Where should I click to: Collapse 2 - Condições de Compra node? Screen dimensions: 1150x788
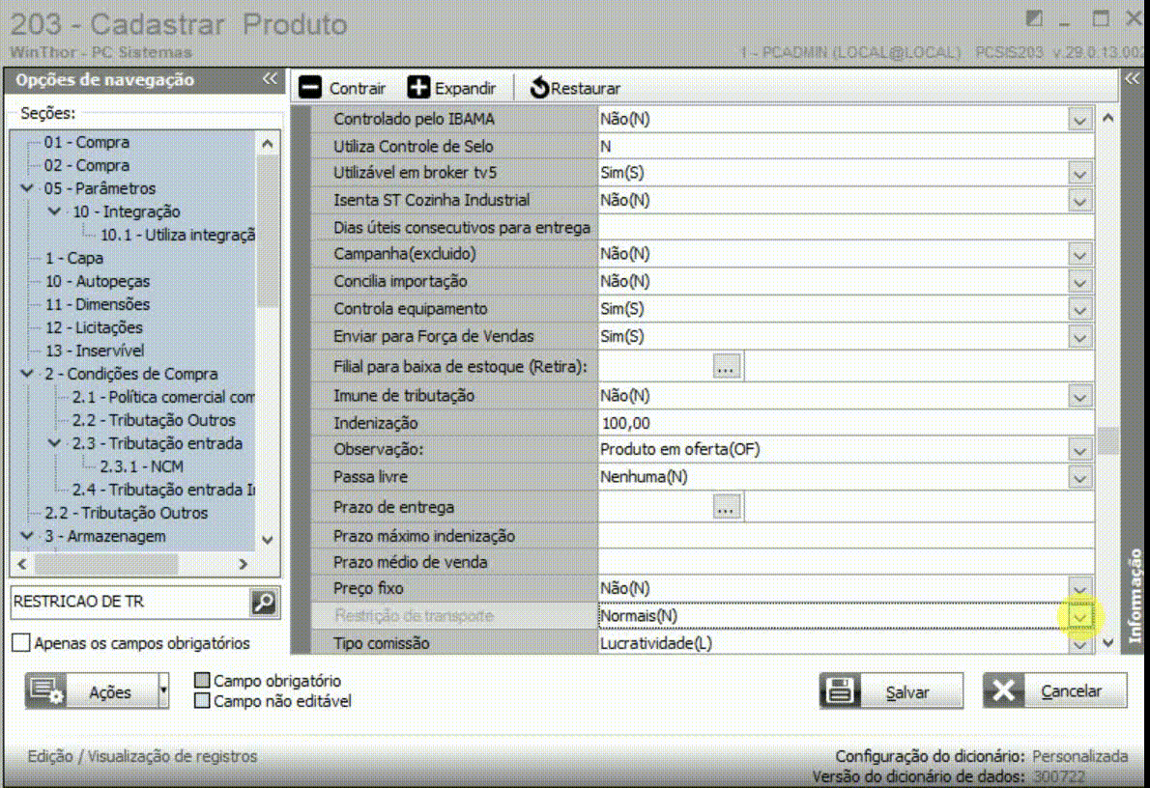[27, 374]
